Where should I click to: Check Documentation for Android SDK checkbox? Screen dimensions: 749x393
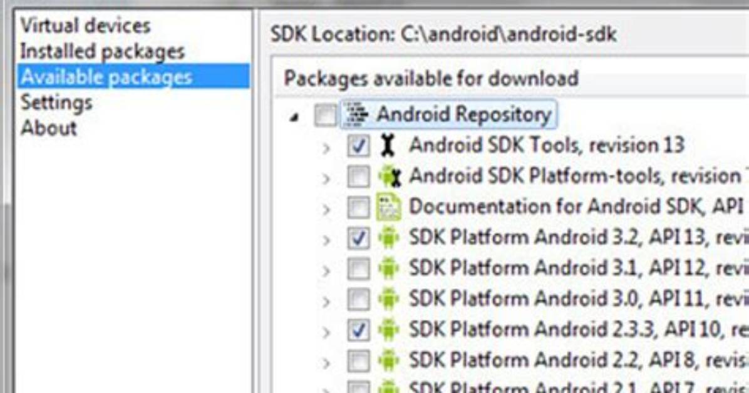click(x=358, y=207)
